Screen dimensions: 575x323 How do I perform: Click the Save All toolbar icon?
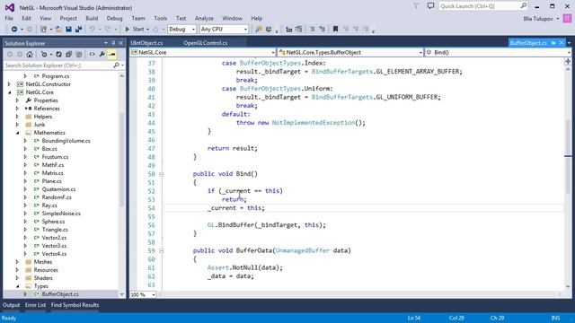78,29
